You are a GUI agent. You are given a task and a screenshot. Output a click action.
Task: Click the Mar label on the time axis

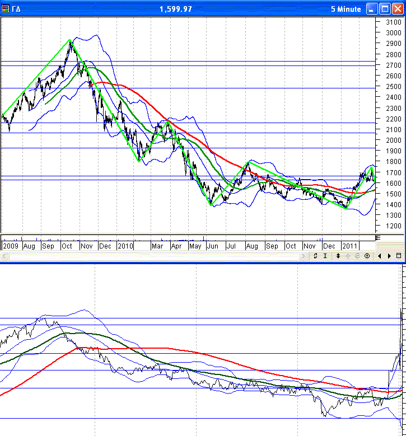158,246
